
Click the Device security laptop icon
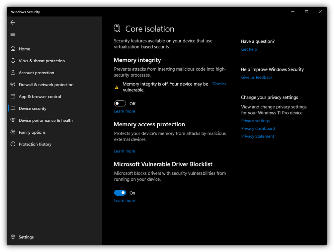[13, 108]
